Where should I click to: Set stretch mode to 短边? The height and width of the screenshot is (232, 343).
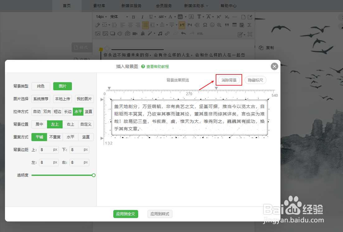tap(58, 112)
